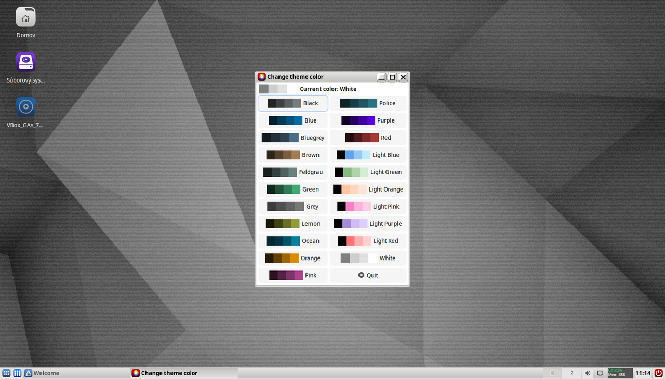The height and width of the screenshot is (379, 665).
Task: Maximize the Change theme color window
Action: click(x=392, y=77)
